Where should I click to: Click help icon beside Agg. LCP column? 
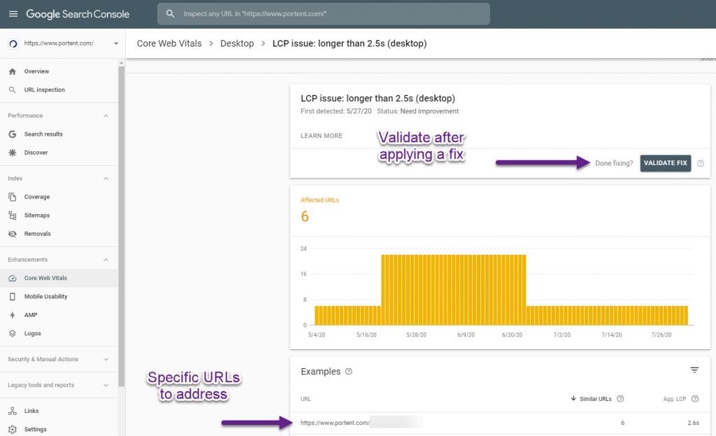tap(695, 398)
